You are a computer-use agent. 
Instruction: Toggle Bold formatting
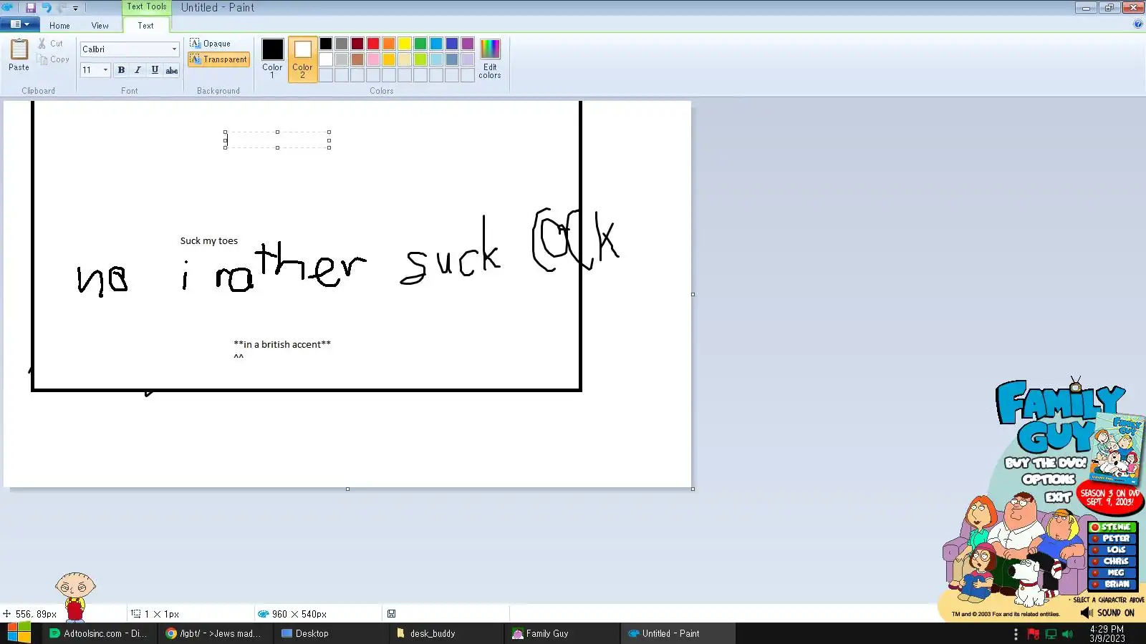[x=121, y=70]
